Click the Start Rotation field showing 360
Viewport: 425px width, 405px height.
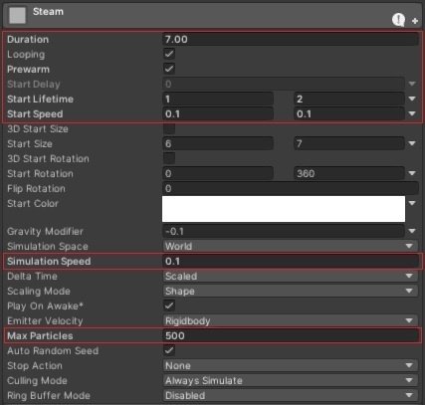(349, 173)
